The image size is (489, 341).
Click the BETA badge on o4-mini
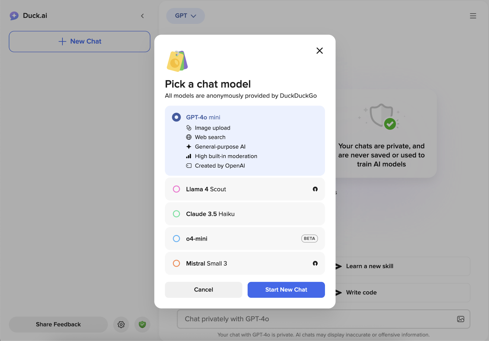309,239
